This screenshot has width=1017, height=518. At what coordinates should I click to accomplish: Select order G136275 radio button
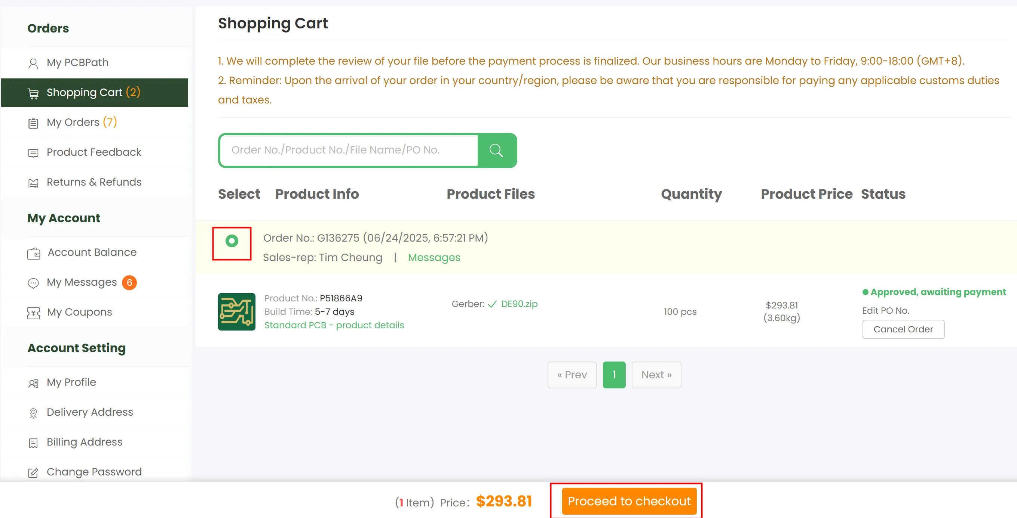point(232,241)
